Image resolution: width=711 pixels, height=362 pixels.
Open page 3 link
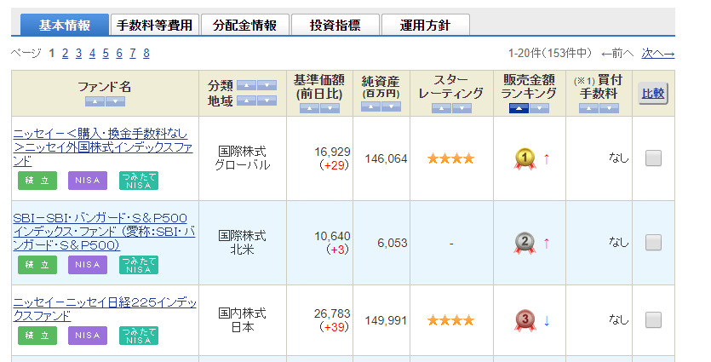[78, 54]
